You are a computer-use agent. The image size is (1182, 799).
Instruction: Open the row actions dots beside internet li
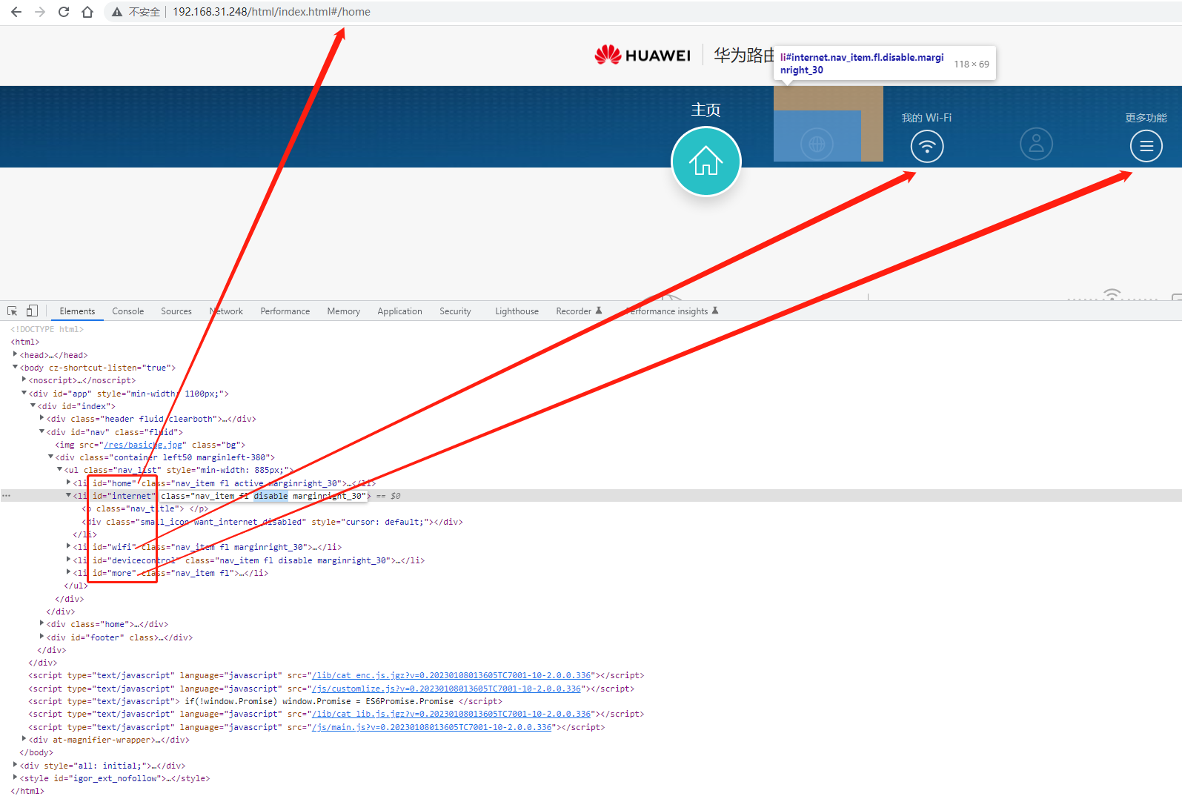coord(6,496)
